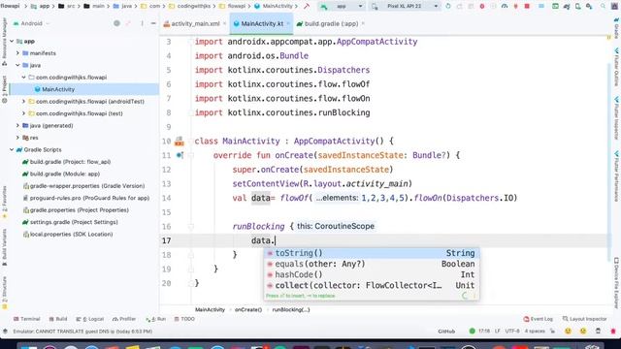This screenshot has width=621, height=349.
Task: Click the project panel target/locate icon
Action: pyautogui.click(x=116, y=23)
